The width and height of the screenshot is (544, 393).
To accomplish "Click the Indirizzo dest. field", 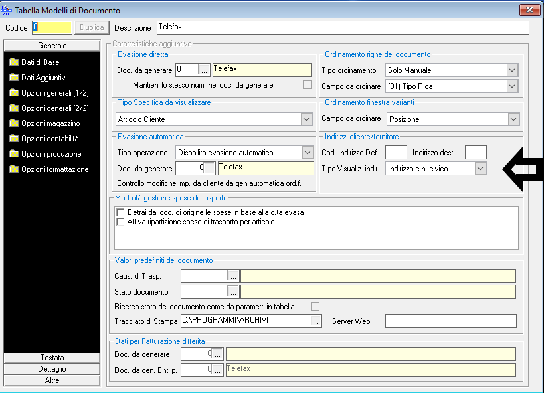I will pos(476,153).
